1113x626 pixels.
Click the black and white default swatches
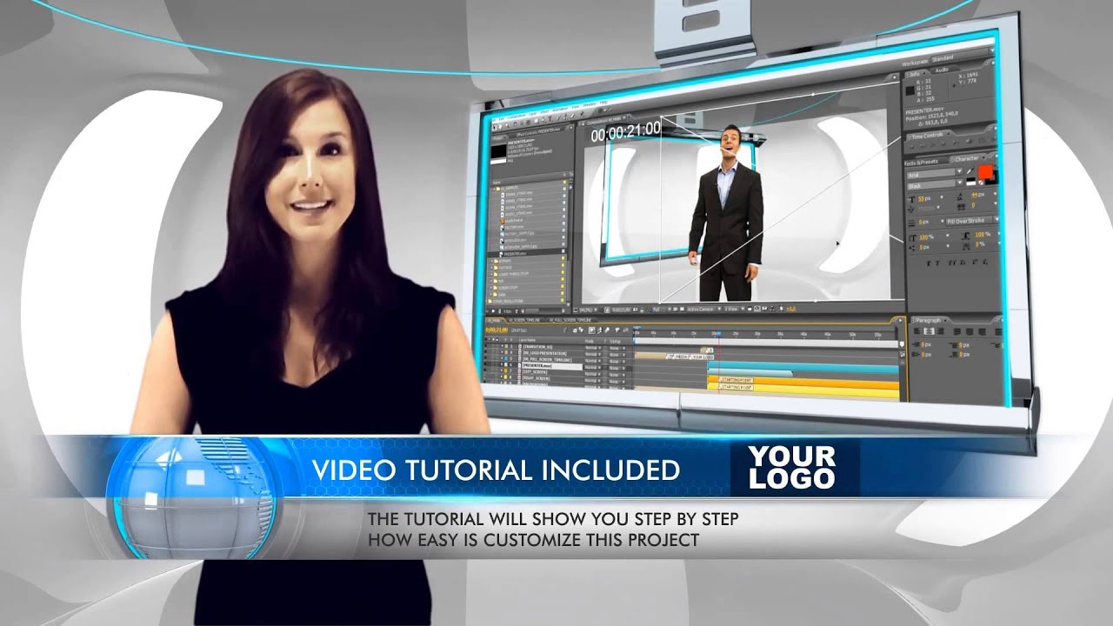point(971,182)
